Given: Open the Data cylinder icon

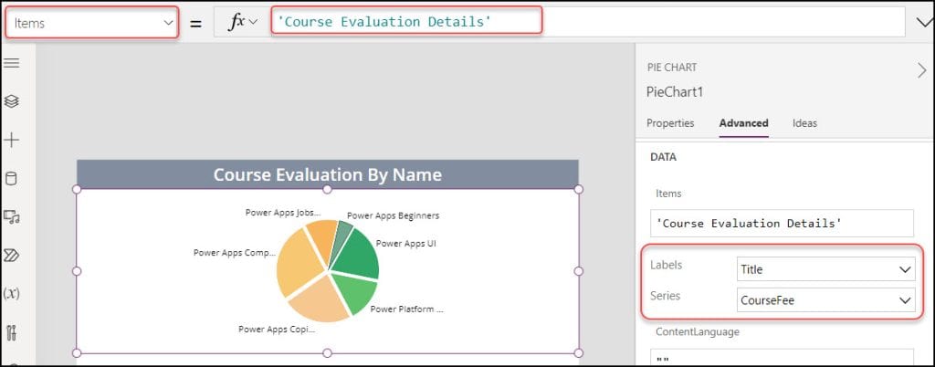Looking at the screenshot, I should [11, 178].
